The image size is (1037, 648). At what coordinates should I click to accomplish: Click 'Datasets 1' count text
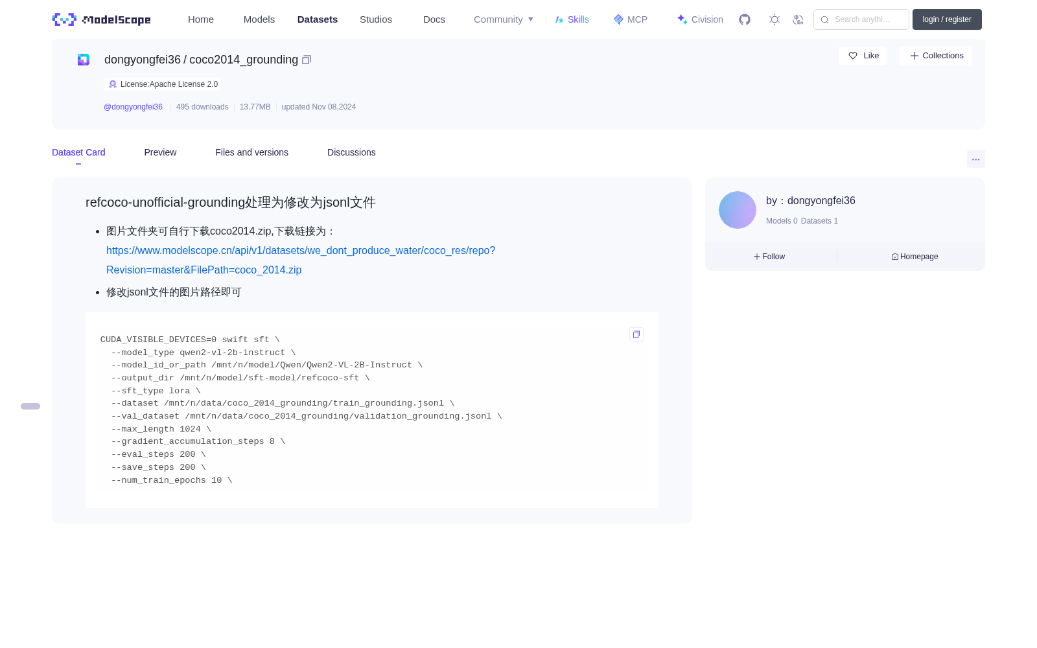click(819, 221)
